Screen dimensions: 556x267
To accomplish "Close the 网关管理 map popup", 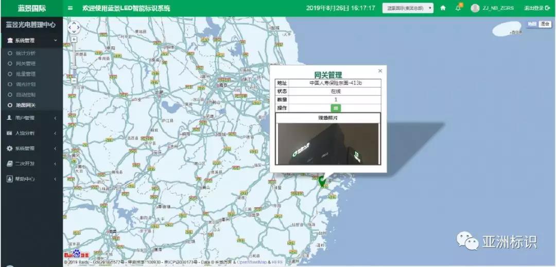I will pos(380,71).
